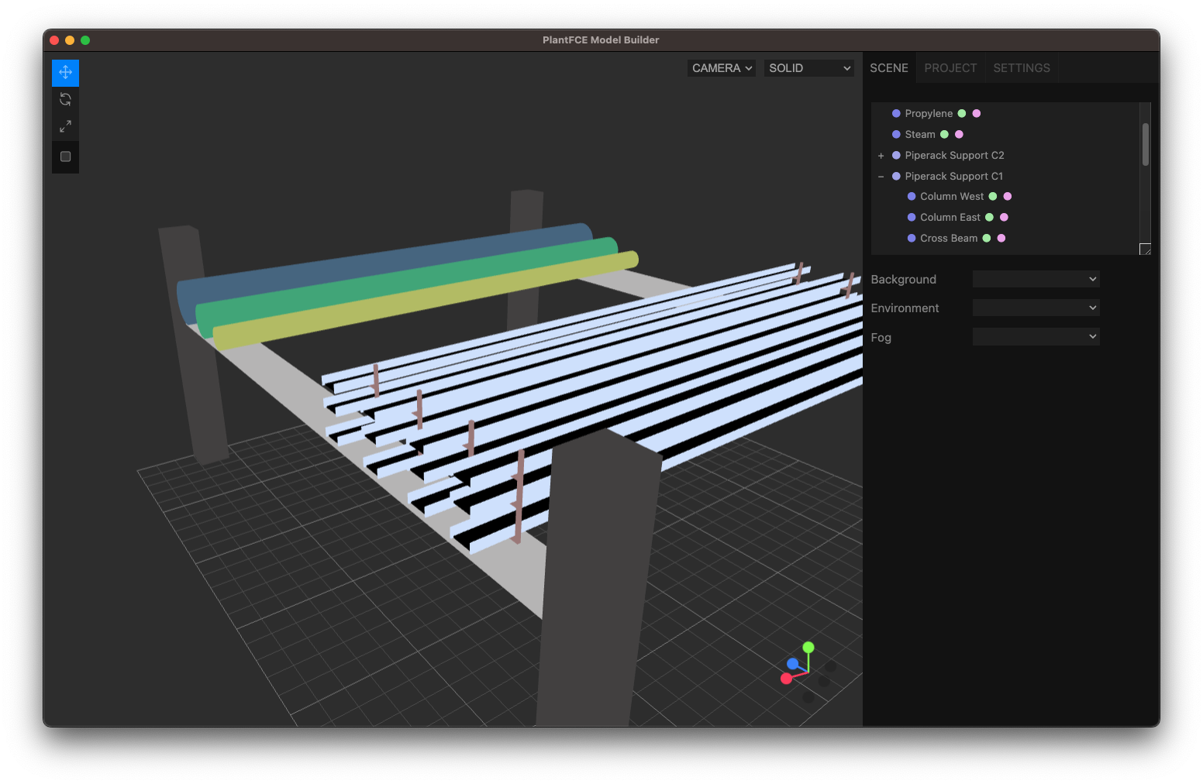Toggle the pink dot next to Propylene
Viewport: 1203px width, 784px height.
pyautogui.click(x=976, y=113)
